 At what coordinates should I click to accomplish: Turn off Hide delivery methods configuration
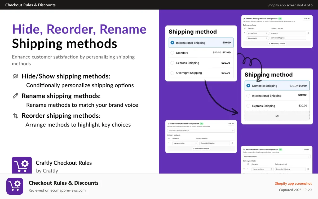pyautogui.click(x=231, y=124)
